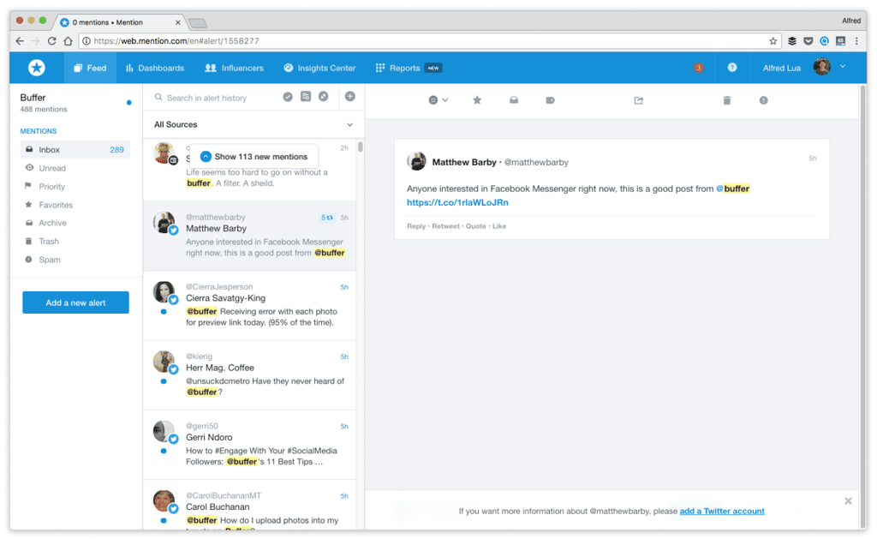Viewport: 877px width, 539px height.
Task: Click the Add a new alert button
Action: tap(75, 302)
